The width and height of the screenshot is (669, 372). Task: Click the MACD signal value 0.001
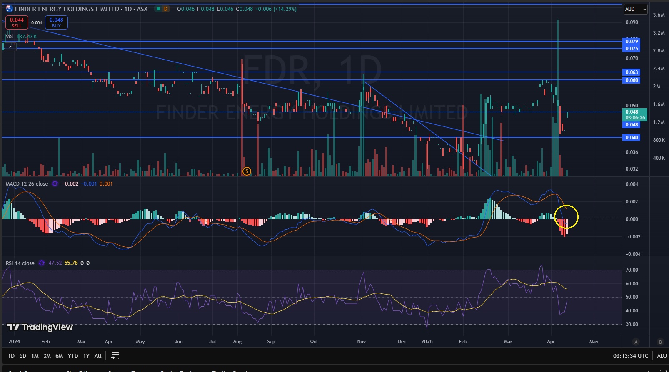(106, 184)
